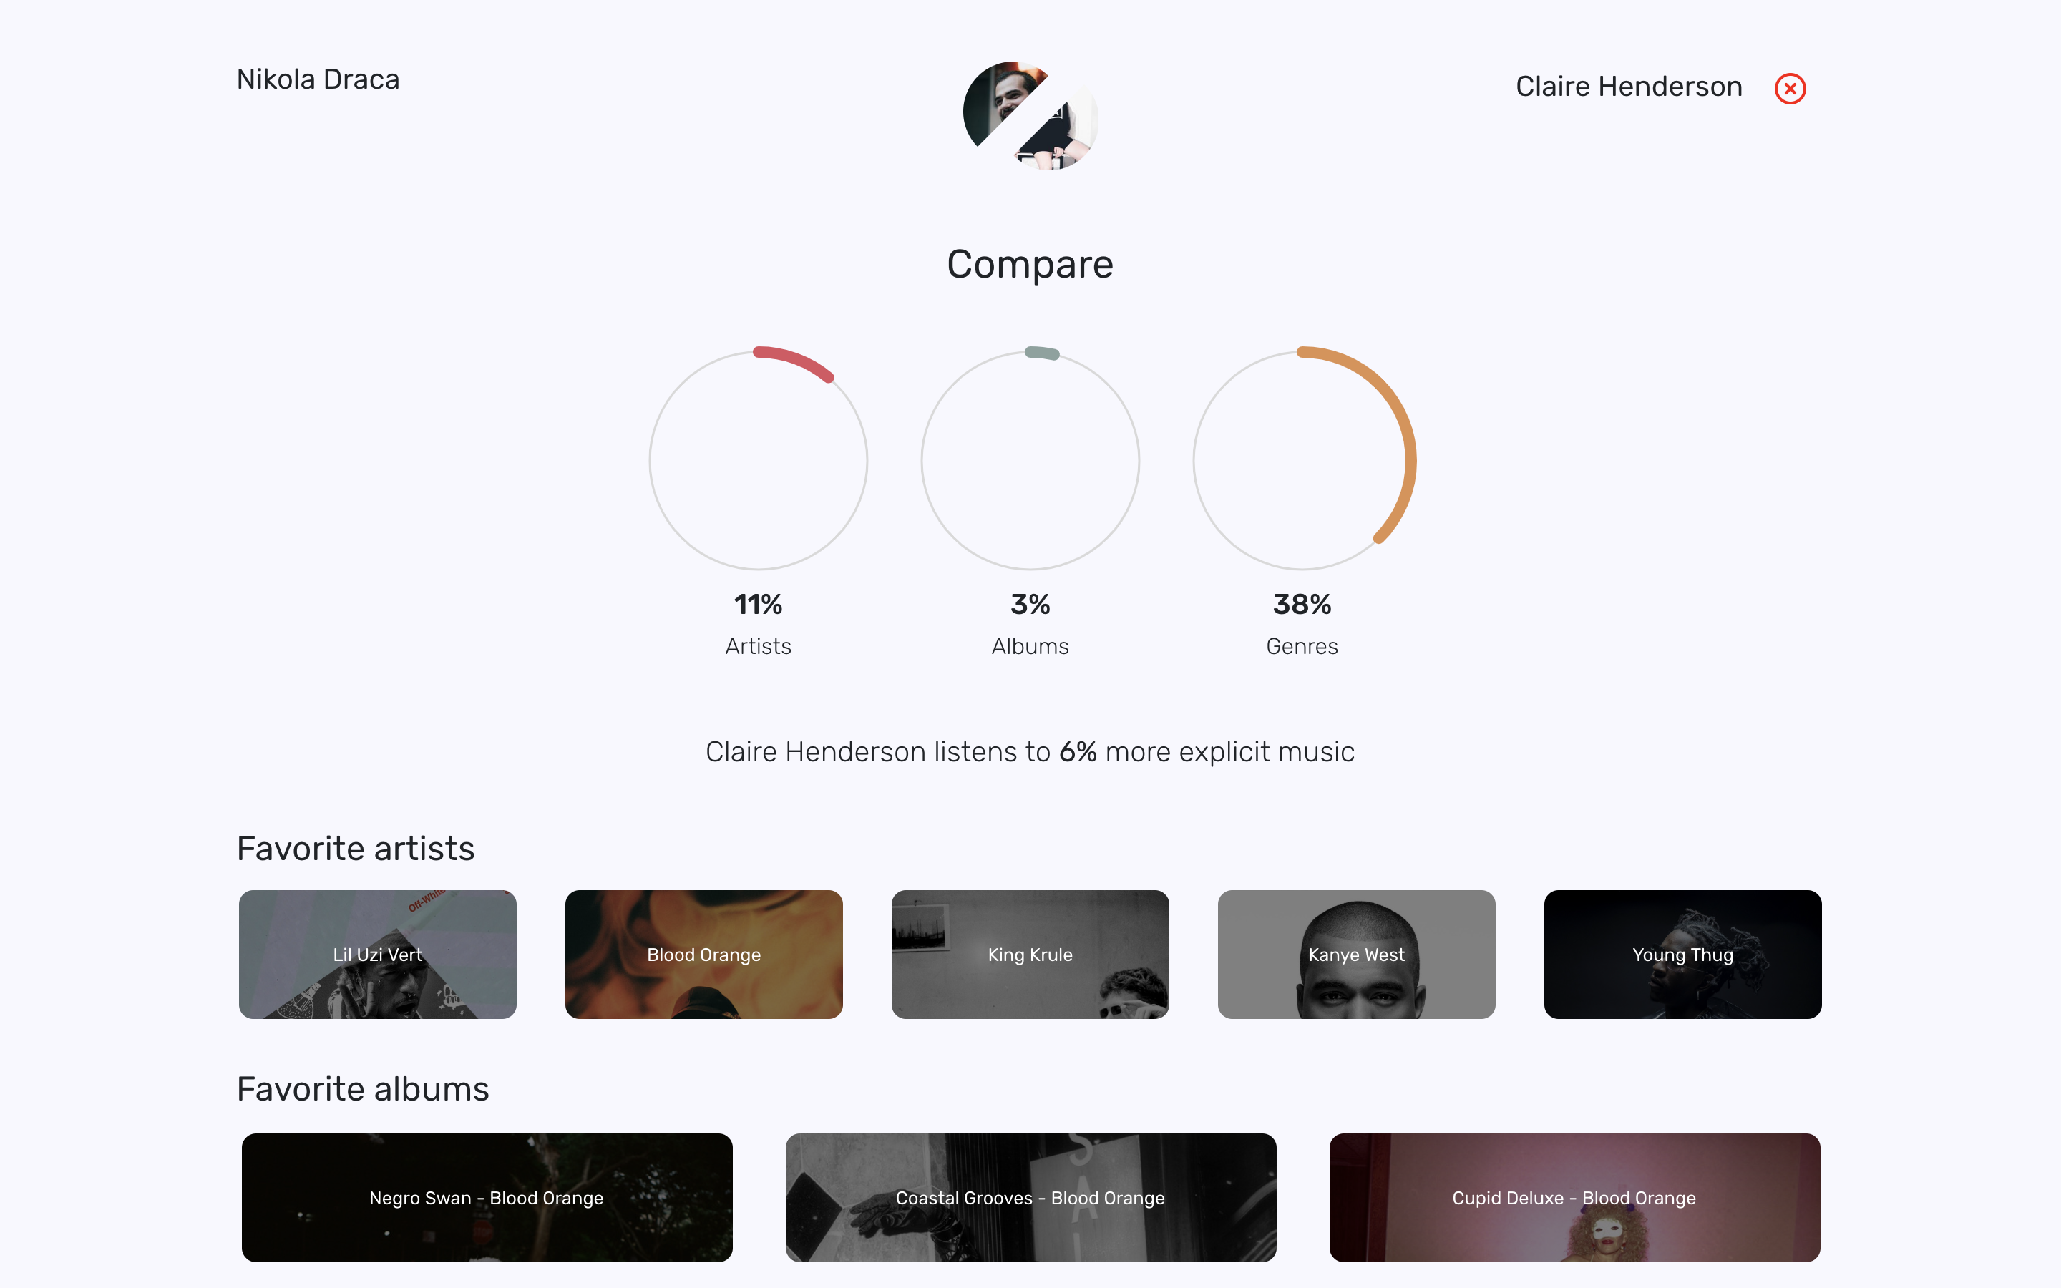
Task: Select the Young Thug artist card
Action: [1682, 954]
